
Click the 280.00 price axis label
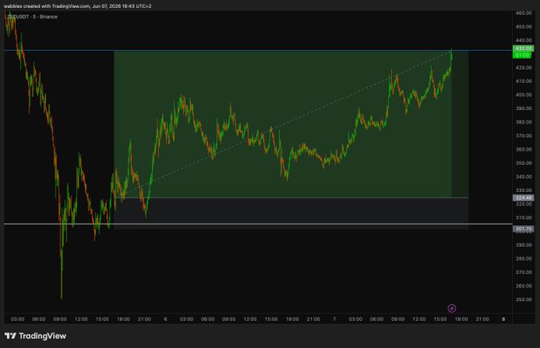coord(523,259)
